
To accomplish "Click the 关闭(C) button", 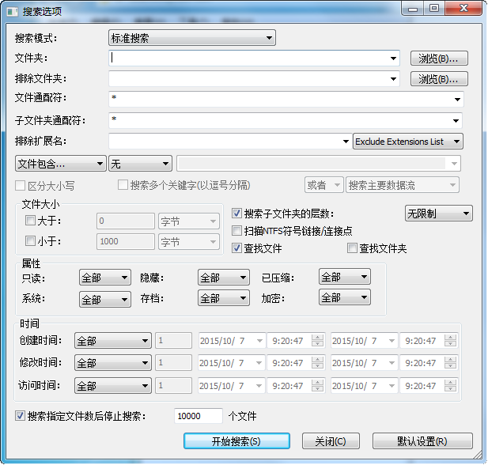I will tap(330, 441).
